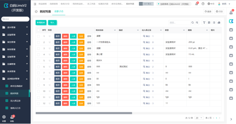Select the checkbox for row 7 oo
This screenshot has width=236, height=124.
pyautogui.click(x=39, y=73)
